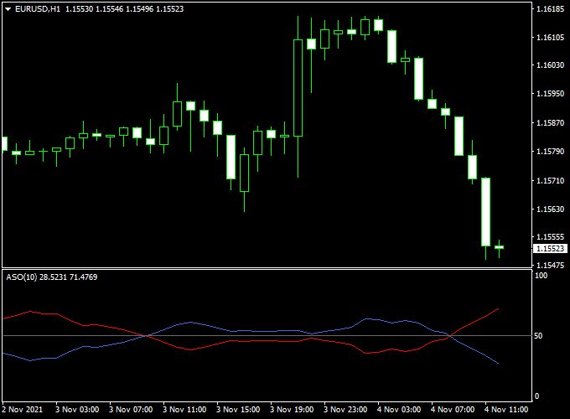
Task: Select the red ASO line at its right end
Action: click(497, 309)
